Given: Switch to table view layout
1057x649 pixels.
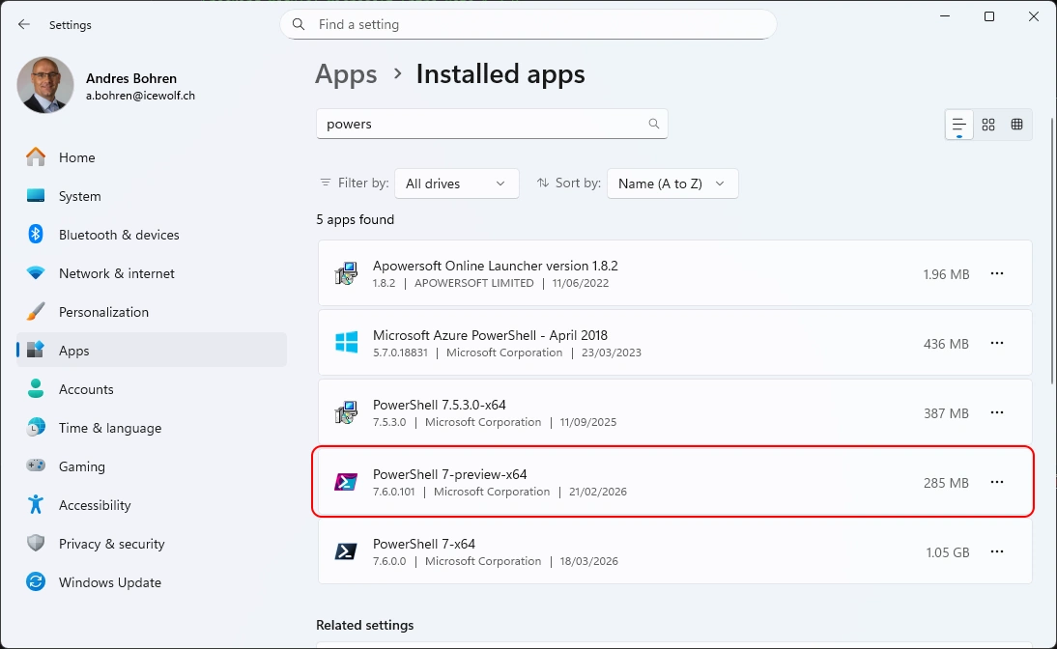Looking at the screenshot, I should [1016, 125].
